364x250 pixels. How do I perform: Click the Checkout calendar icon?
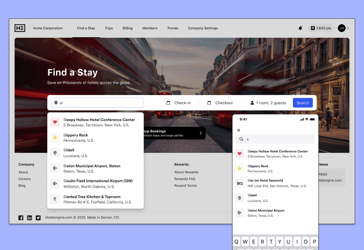tap(209, 103)
